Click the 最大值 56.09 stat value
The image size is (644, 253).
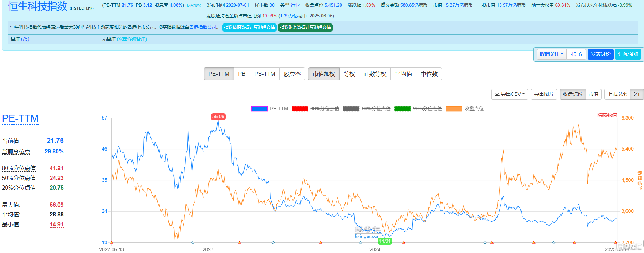[x=57, y=205]
